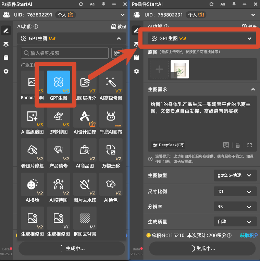Open the 抠图去背景 tool
This screenshot has height=261, width=260.
(85, 218)
